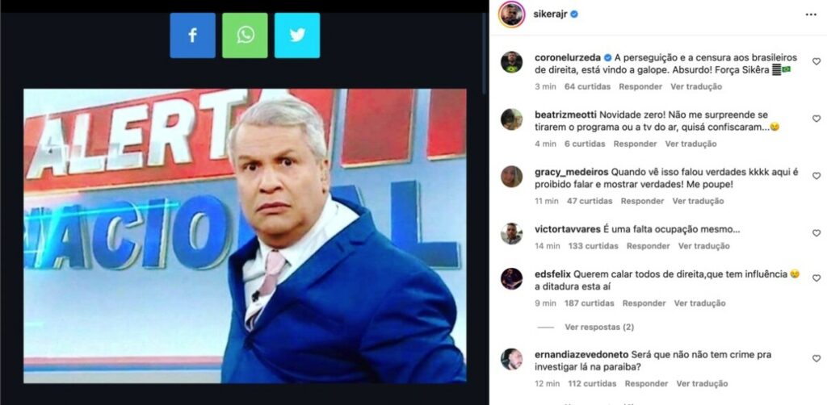View the 187 curtidas on edsfelix's comment
Viewport: 827px width, 405px height.
coord(589,303)
